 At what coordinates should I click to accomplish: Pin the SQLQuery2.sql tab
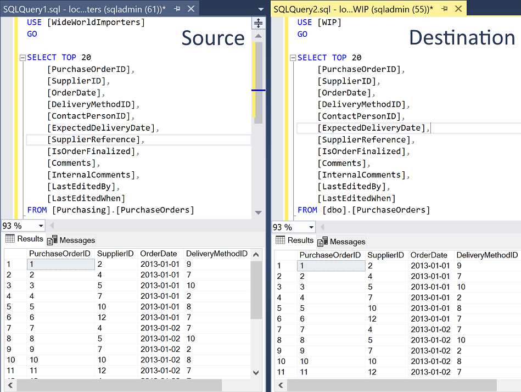[x=445, y=9]
